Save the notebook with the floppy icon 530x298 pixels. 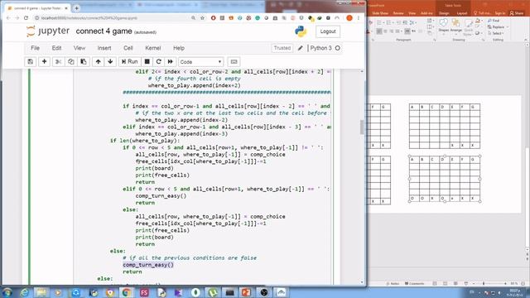[31, 62]
